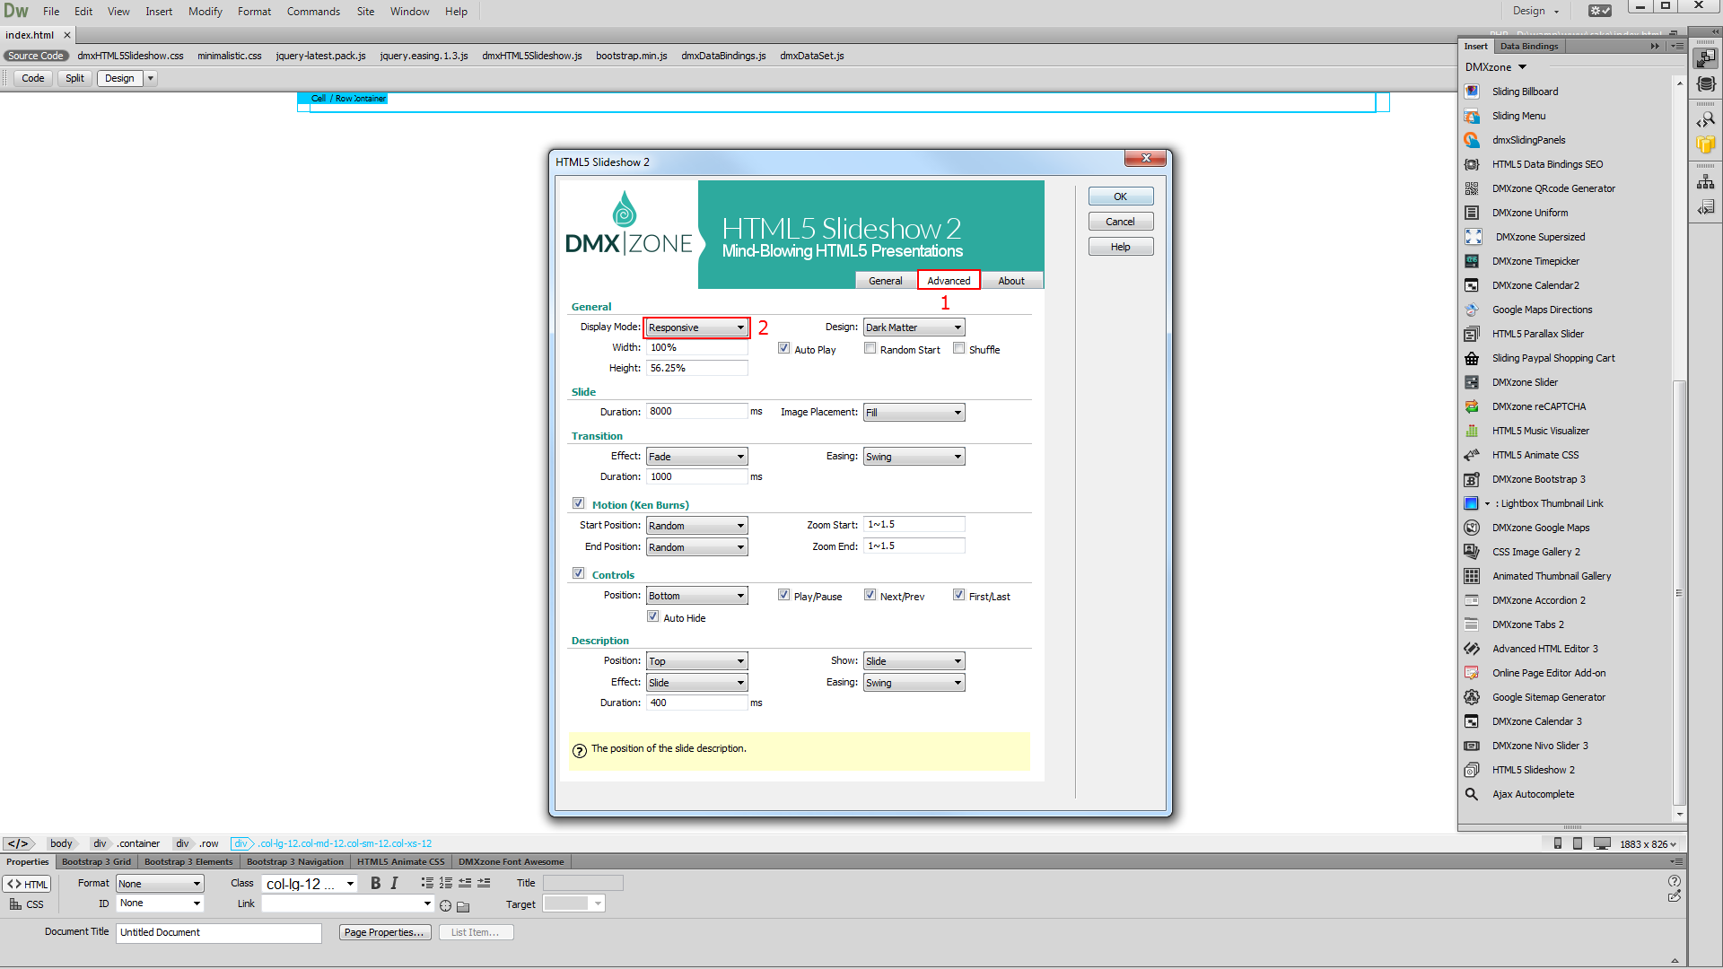Image resolution: width=1723 pixels, height=969 pixels.
Task: Toggle the Auto Hide checkbox
Action: coord(652,616)
